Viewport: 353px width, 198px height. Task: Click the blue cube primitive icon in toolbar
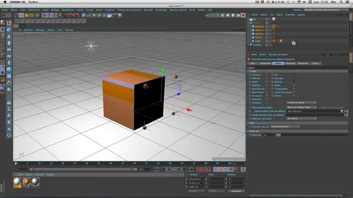pos(84,15)
